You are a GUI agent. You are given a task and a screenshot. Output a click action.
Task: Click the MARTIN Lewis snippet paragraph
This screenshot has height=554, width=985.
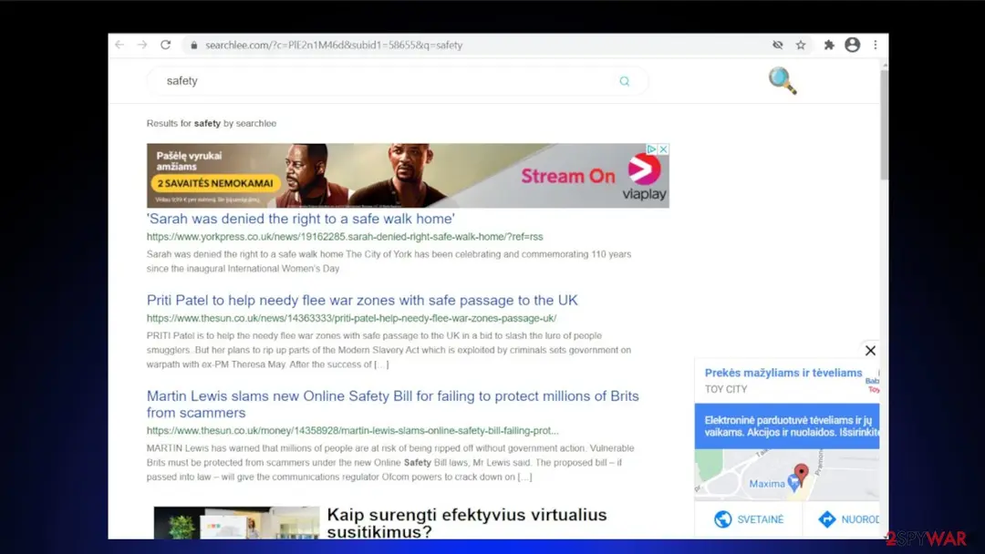(390, 462)
